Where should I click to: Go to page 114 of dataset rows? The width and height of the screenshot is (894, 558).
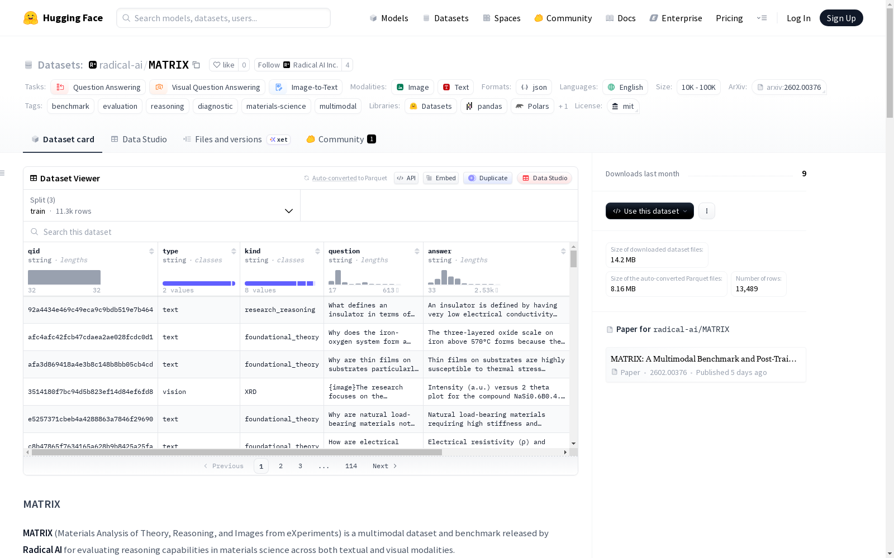[x=351, y=466]
